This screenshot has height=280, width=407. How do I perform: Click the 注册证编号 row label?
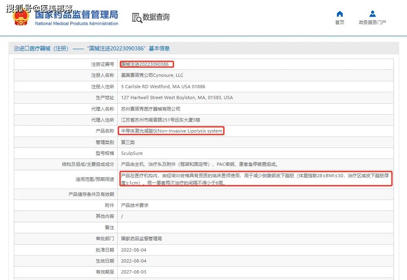(103, 64)
